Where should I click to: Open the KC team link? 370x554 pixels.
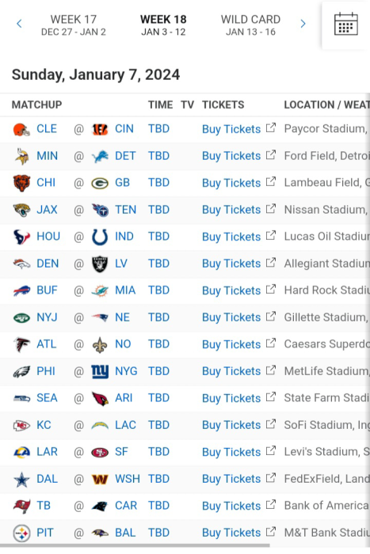pyautogui.click(x=44, y=425)
